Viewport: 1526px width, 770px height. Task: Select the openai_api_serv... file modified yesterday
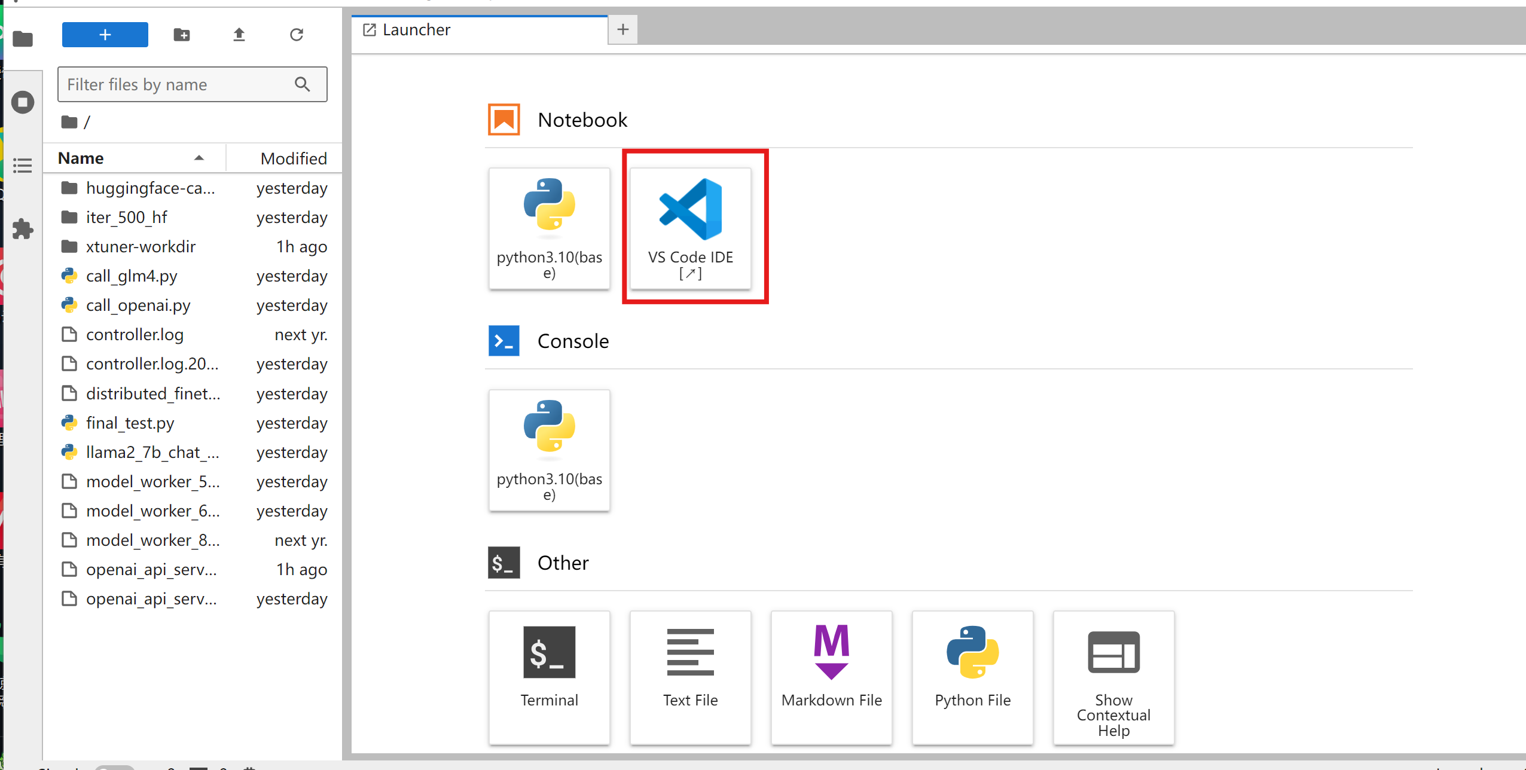[x=194, y=599]
